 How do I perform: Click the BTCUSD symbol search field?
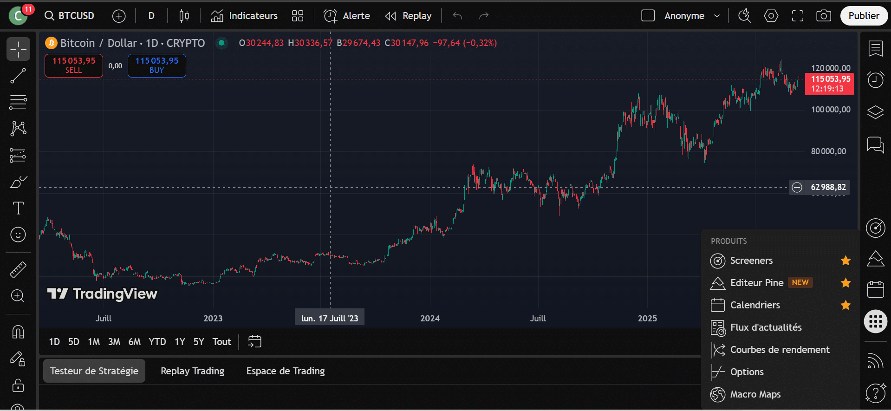(70, 16)
